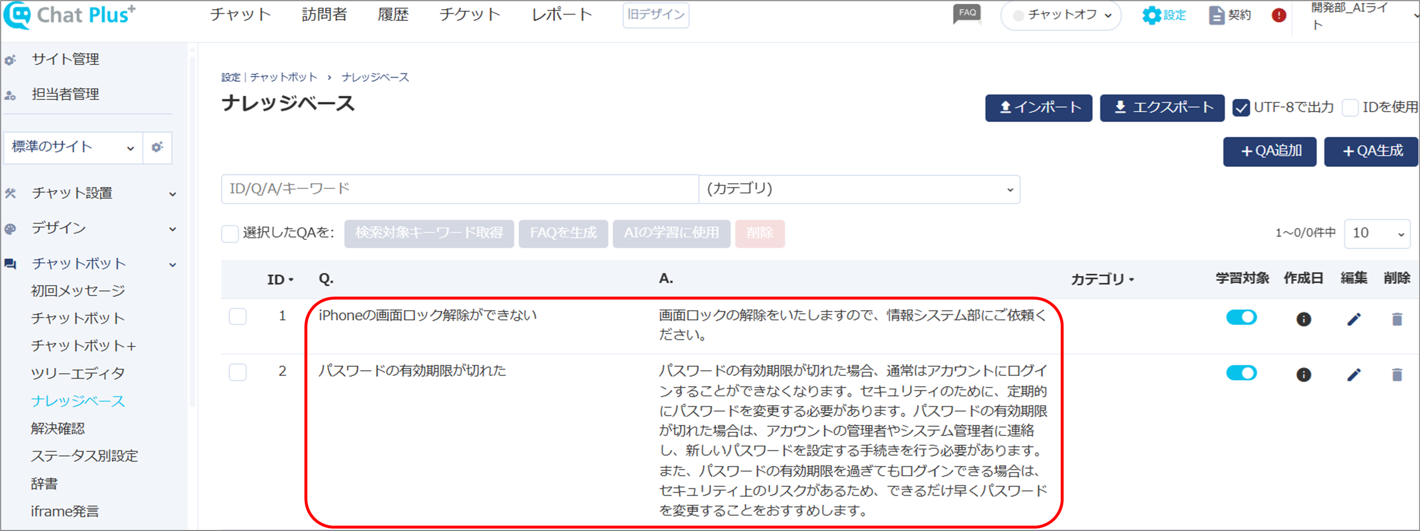1420x531 pixels.
Task: Click the 担当者管理 person icon
Action: (11, 95)
